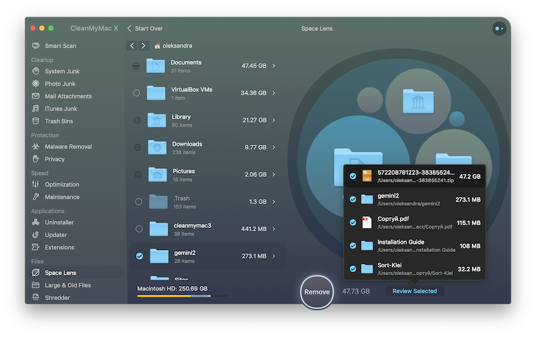The width and height of the screenshot is (536, 337).
Task: Click the oleksandra home folder icon
Action: (157, 46)
